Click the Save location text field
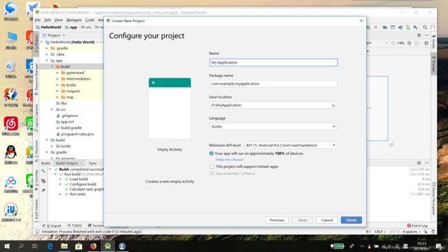Viewport: 448px width, 252px height. pos(270,105)
